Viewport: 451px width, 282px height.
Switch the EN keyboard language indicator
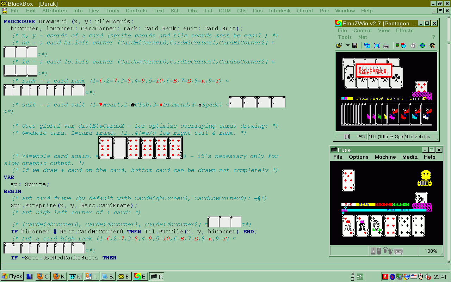tap(360, 277)
